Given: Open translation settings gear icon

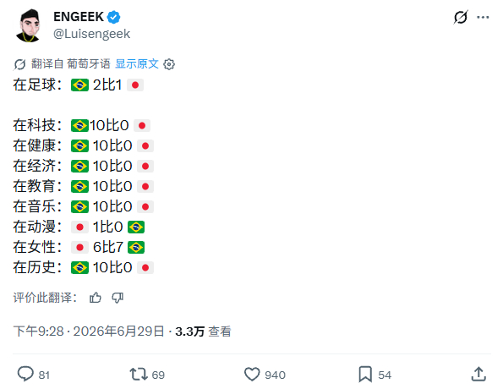Looking at the screenshot, I should [169, 64].
